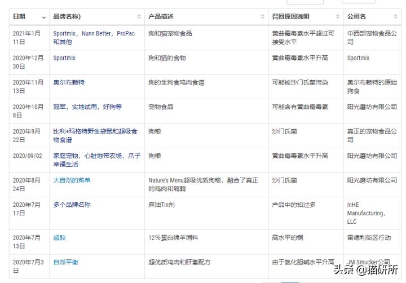The image size is (406, 283).
Task: Click the reason 由于氯化胆碱水平升高
Action: (x=303, y=262)
